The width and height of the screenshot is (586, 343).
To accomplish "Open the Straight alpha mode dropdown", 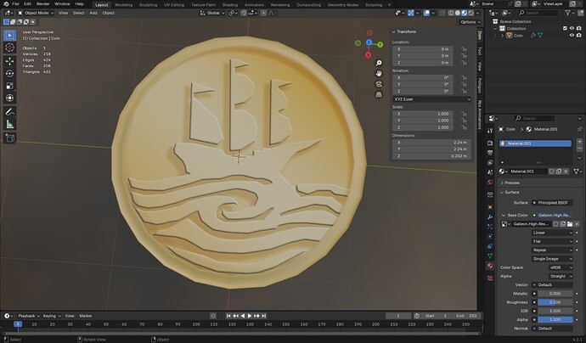I will [561, 276].
